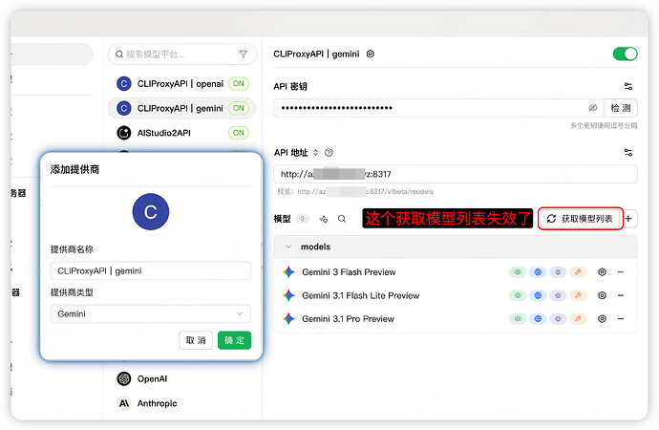Select Anthropic provider in list
This screenshot has width=659, height=430.
(x=182, y=403)
